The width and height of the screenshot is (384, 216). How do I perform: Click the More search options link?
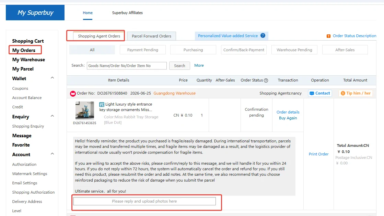tap(199, 66)
